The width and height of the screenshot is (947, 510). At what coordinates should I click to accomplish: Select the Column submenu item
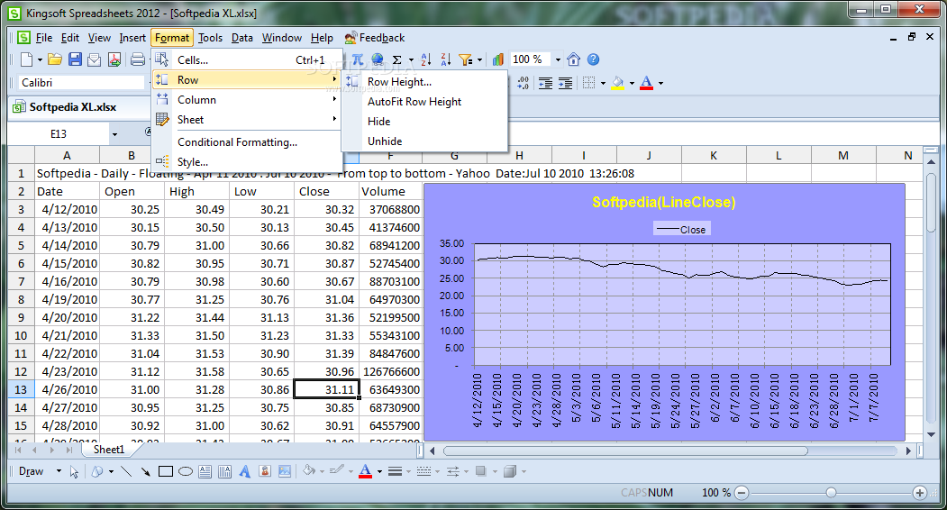pos(247,100)
